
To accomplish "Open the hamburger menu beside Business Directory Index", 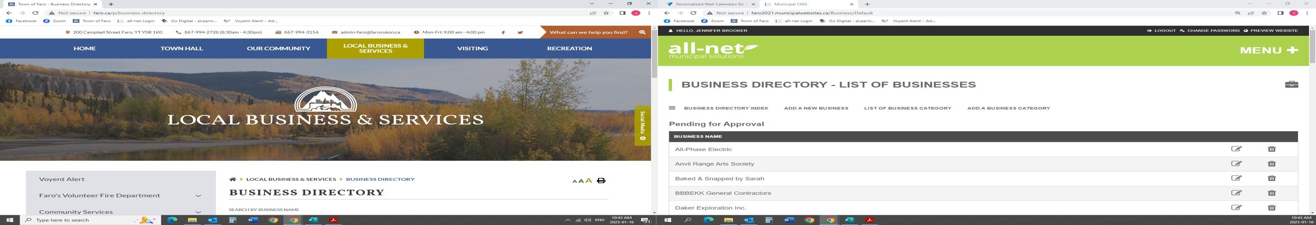I will click(x=672, y=108).
